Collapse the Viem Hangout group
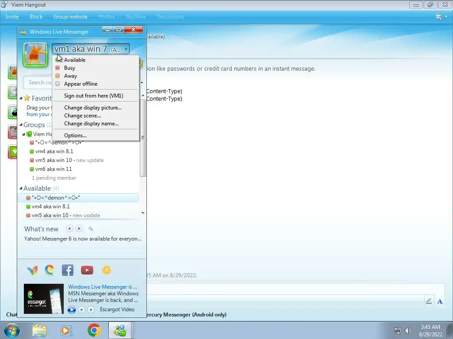 click(x=24, y=134)
